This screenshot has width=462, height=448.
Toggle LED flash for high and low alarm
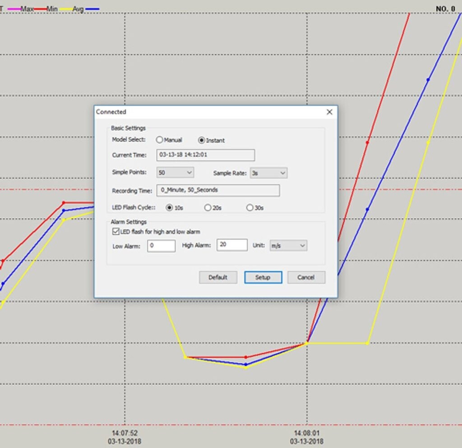tap(115, 232)
